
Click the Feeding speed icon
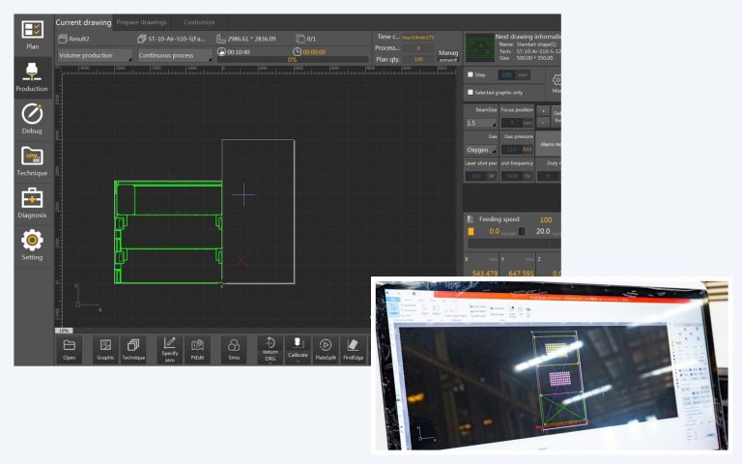click(x=471, y=218)
